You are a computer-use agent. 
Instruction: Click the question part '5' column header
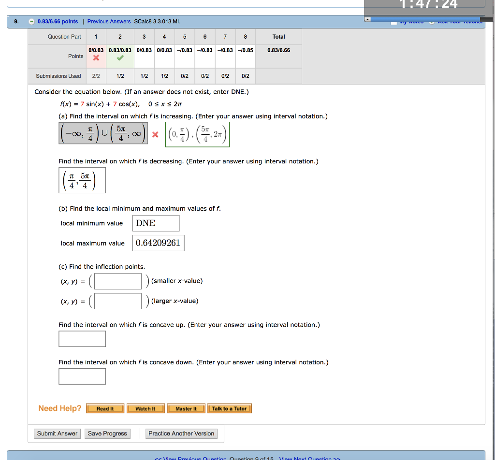click(x=185, y=37)
